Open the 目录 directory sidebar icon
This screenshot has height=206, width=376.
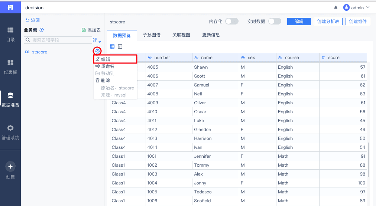click(10, 30)
